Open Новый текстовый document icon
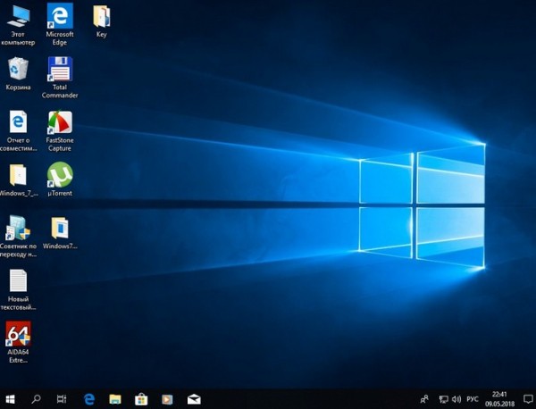Image resolution: width=536 pixels, height=409 pixels. pos(18,289)
